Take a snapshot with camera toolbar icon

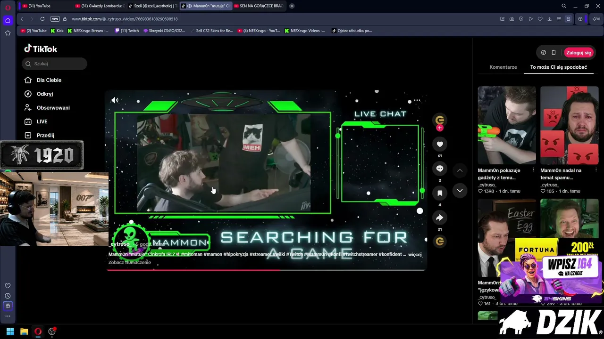(512, 19)
